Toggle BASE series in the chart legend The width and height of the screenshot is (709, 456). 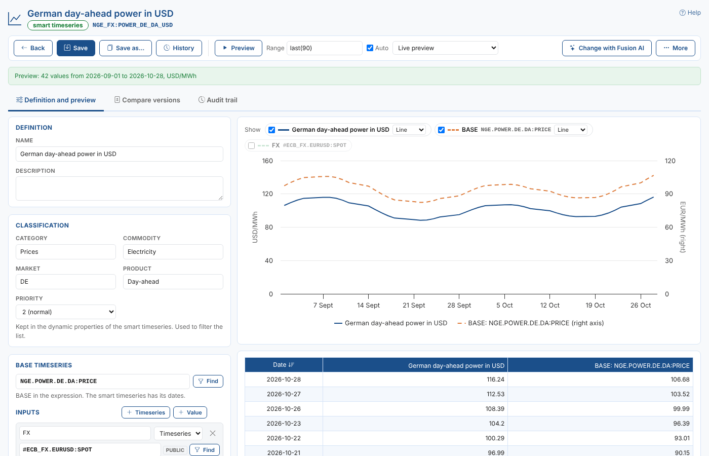pyautogui.click(x=531, y=323)
